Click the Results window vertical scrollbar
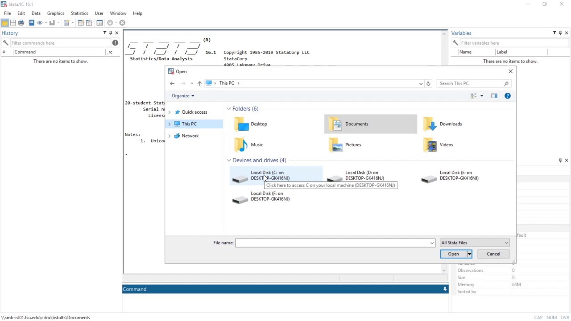The width and height of the screenshot is (571, 321). point(444,152)
